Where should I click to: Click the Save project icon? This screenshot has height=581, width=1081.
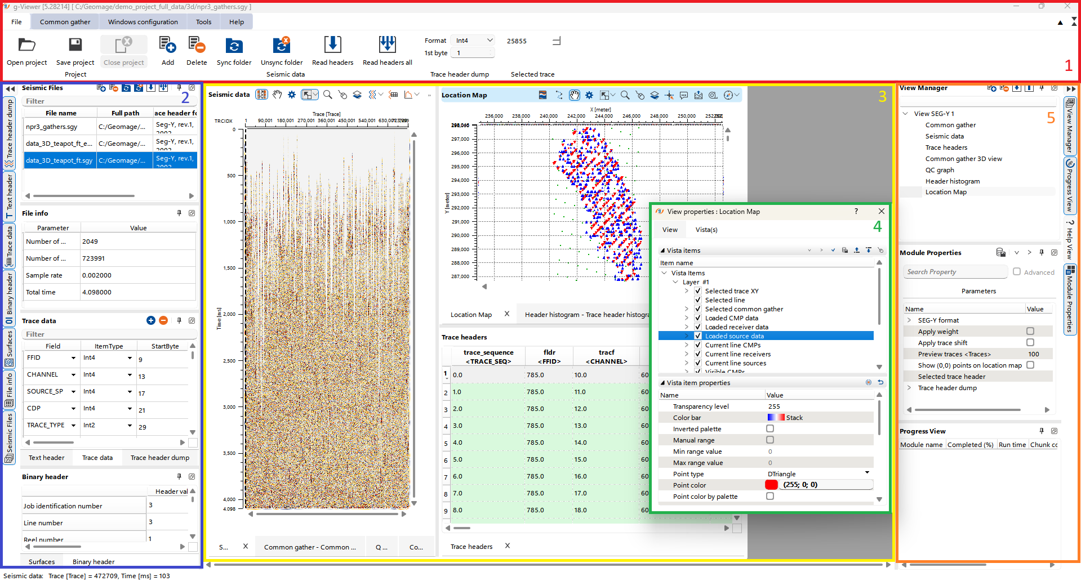[x=75, y=45]
